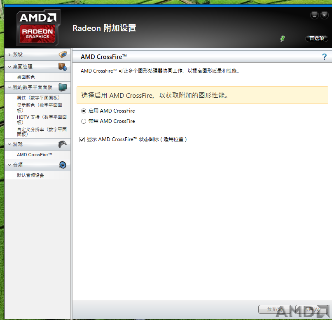Open 属性（数字平面面板）page
The width and height of the screenshot is (332, 320).
point(38,98)
